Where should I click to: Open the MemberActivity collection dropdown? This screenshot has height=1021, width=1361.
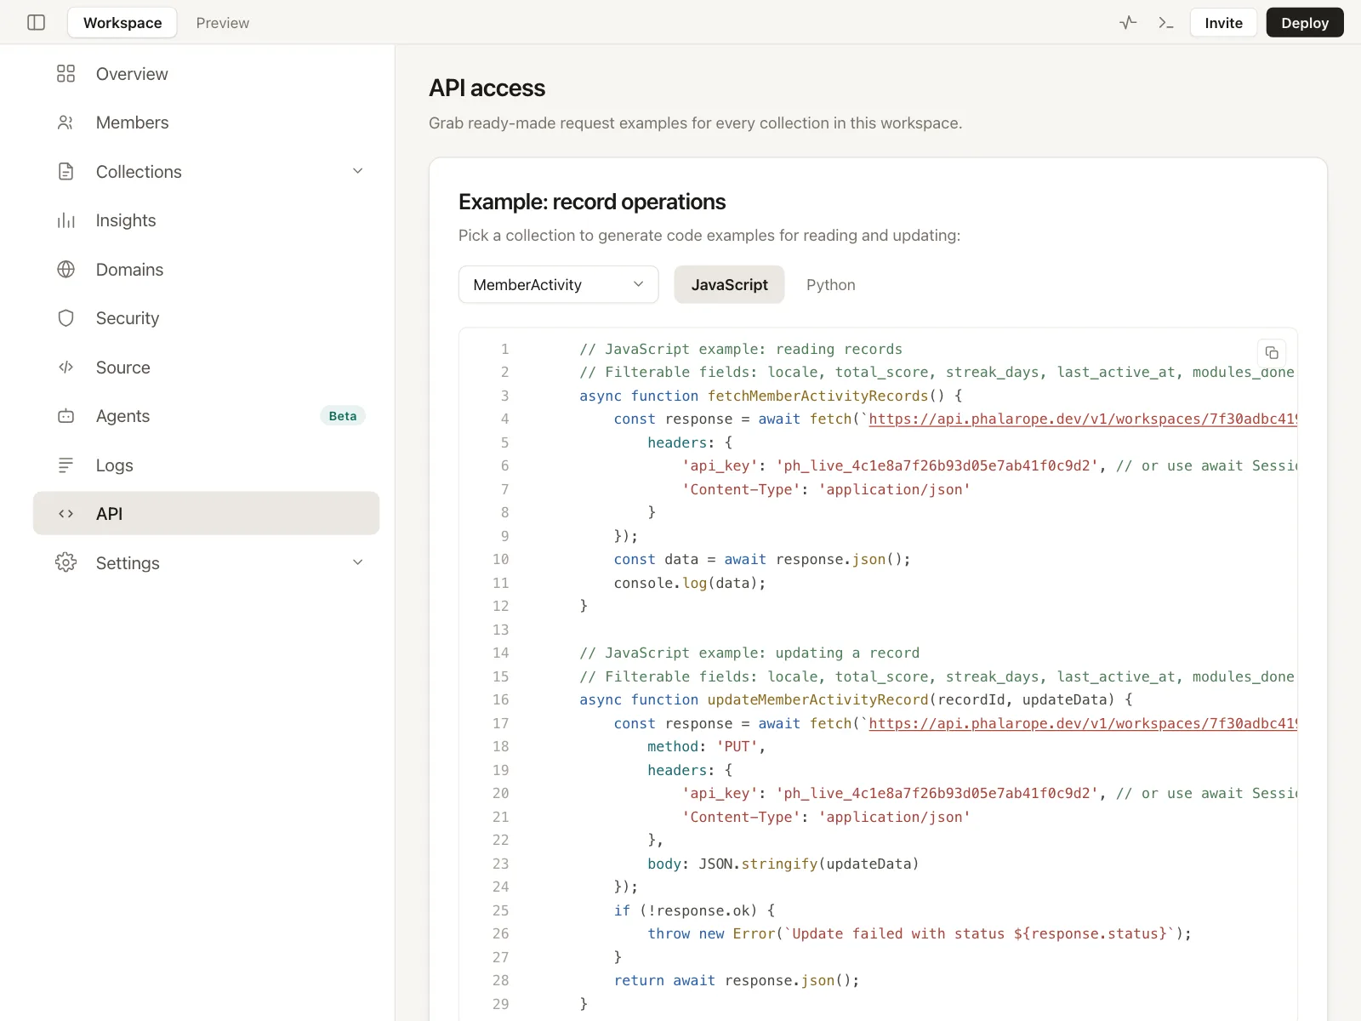click(x=558, y=284)
